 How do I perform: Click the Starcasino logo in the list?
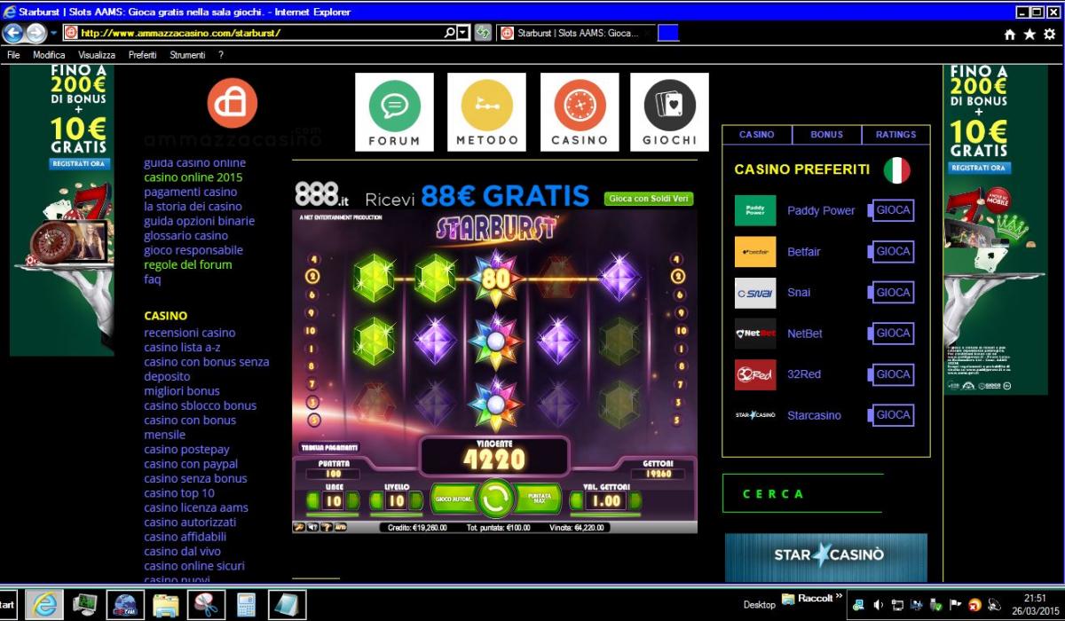pyautogui.click(x=755, y=415)
